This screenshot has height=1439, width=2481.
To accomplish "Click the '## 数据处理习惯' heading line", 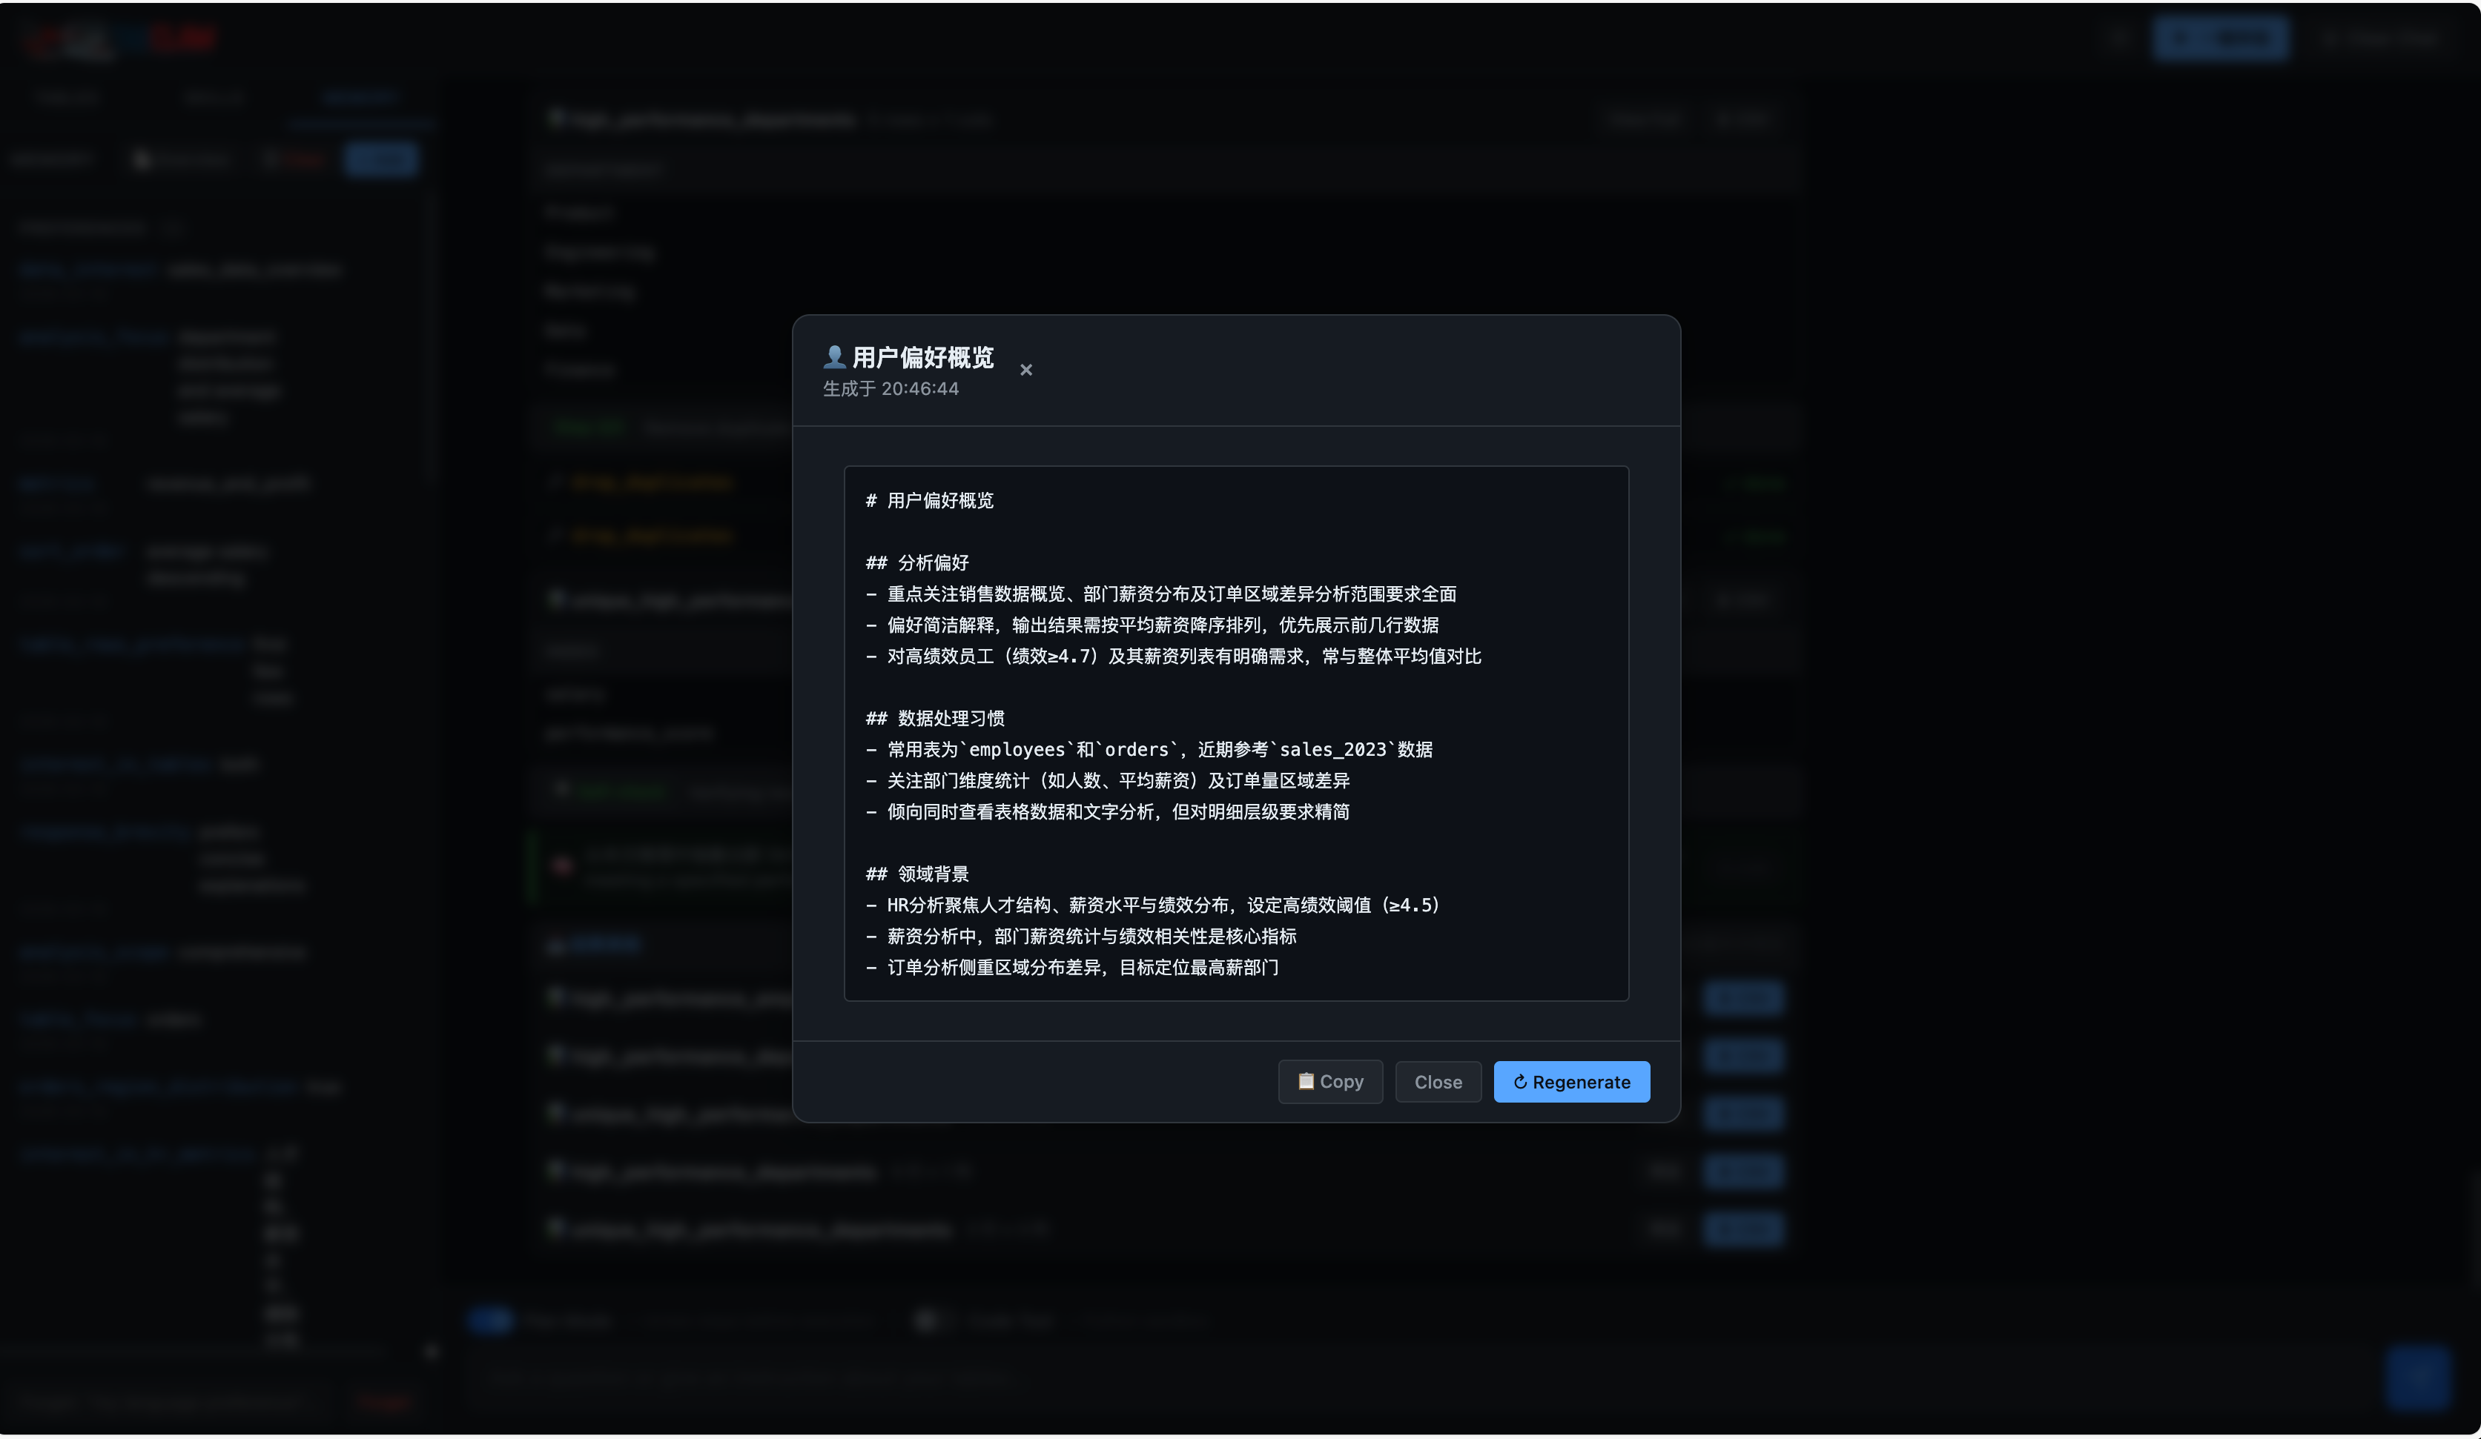I will pyautogui.click(x=934, y=718).
